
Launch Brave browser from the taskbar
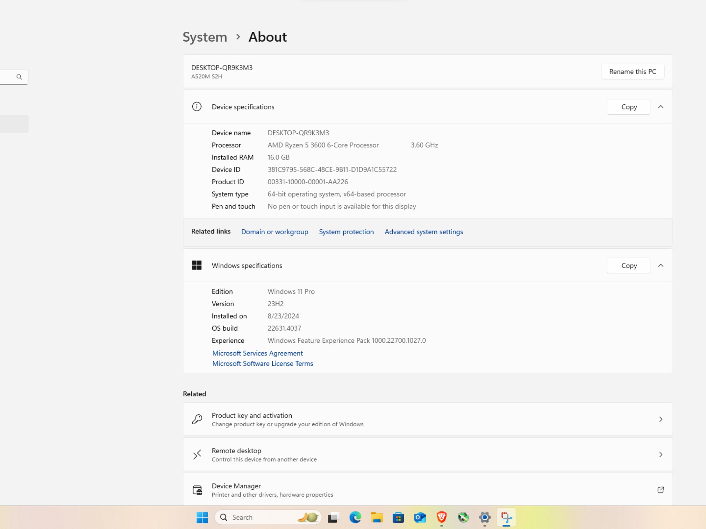click(x=442, y=517)
